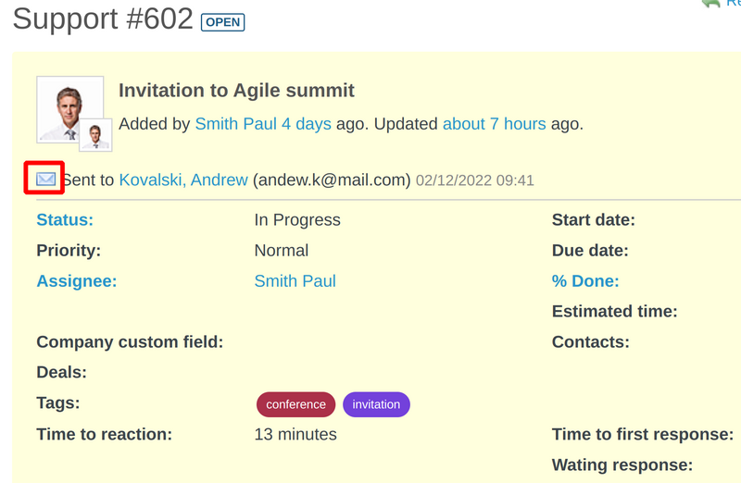The height and width of the screenshot is (483, 741).
Task: Click the sent timestamp 02/12/2022 09:41
Action: point(474,181)
